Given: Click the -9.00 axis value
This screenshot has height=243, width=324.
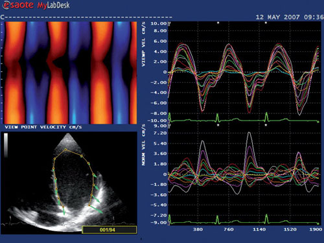Looking at the screenshot, I should click(159, 223).
